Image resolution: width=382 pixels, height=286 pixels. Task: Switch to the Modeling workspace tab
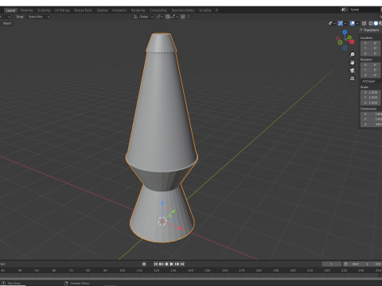[x=26, y=10]
